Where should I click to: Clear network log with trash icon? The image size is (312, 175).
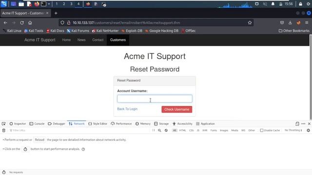(x=3, y=130)
